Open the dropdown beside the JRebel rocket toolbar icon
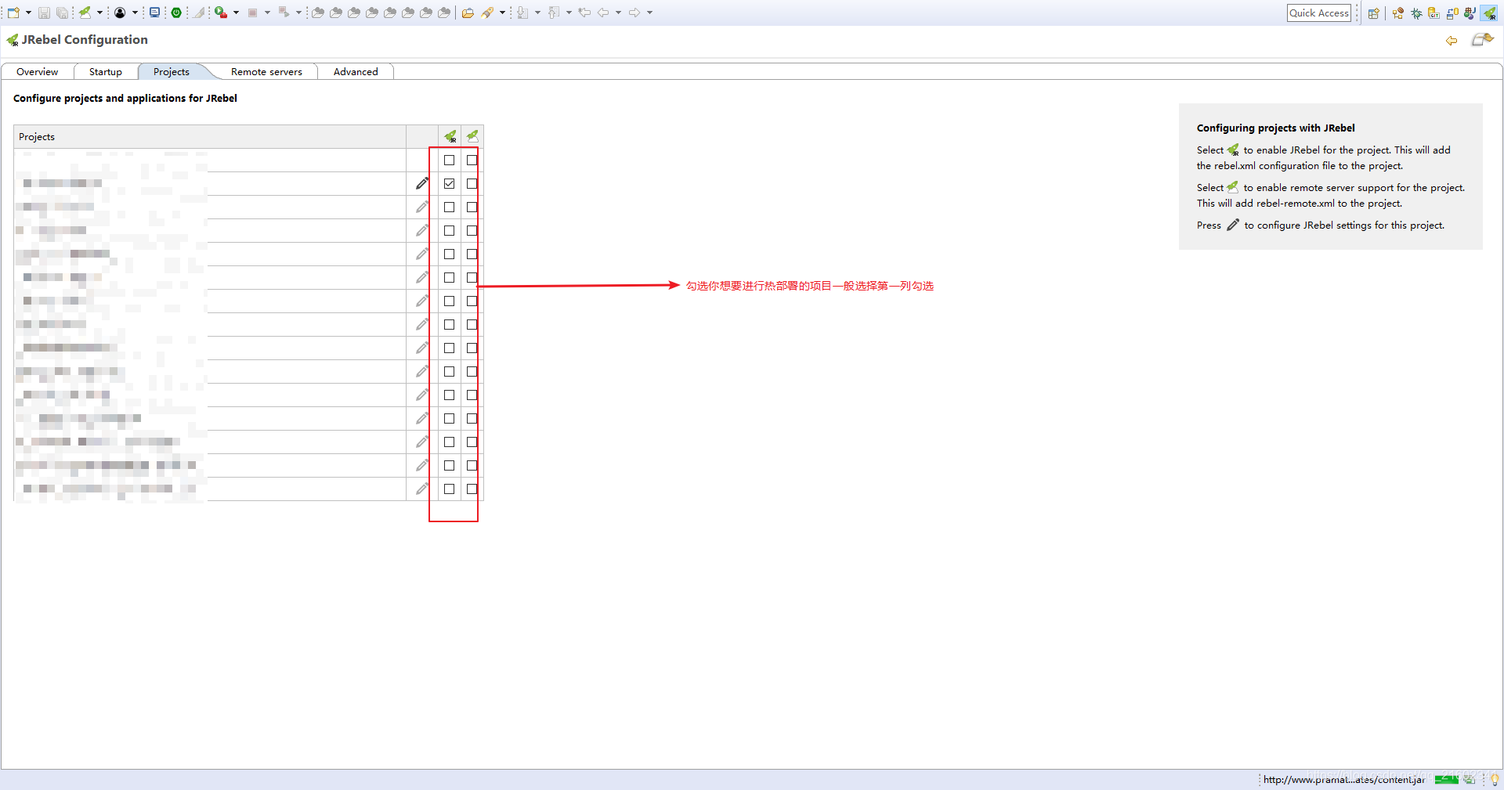Viewport: 1504px width, 790px height. tap(99, 13)
